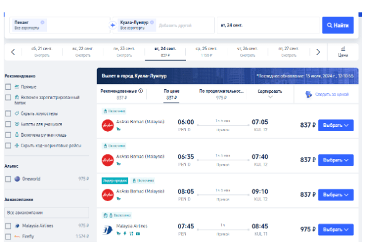Click the Найти search button
Screen dimensions: 369x245
pos(337,25)
